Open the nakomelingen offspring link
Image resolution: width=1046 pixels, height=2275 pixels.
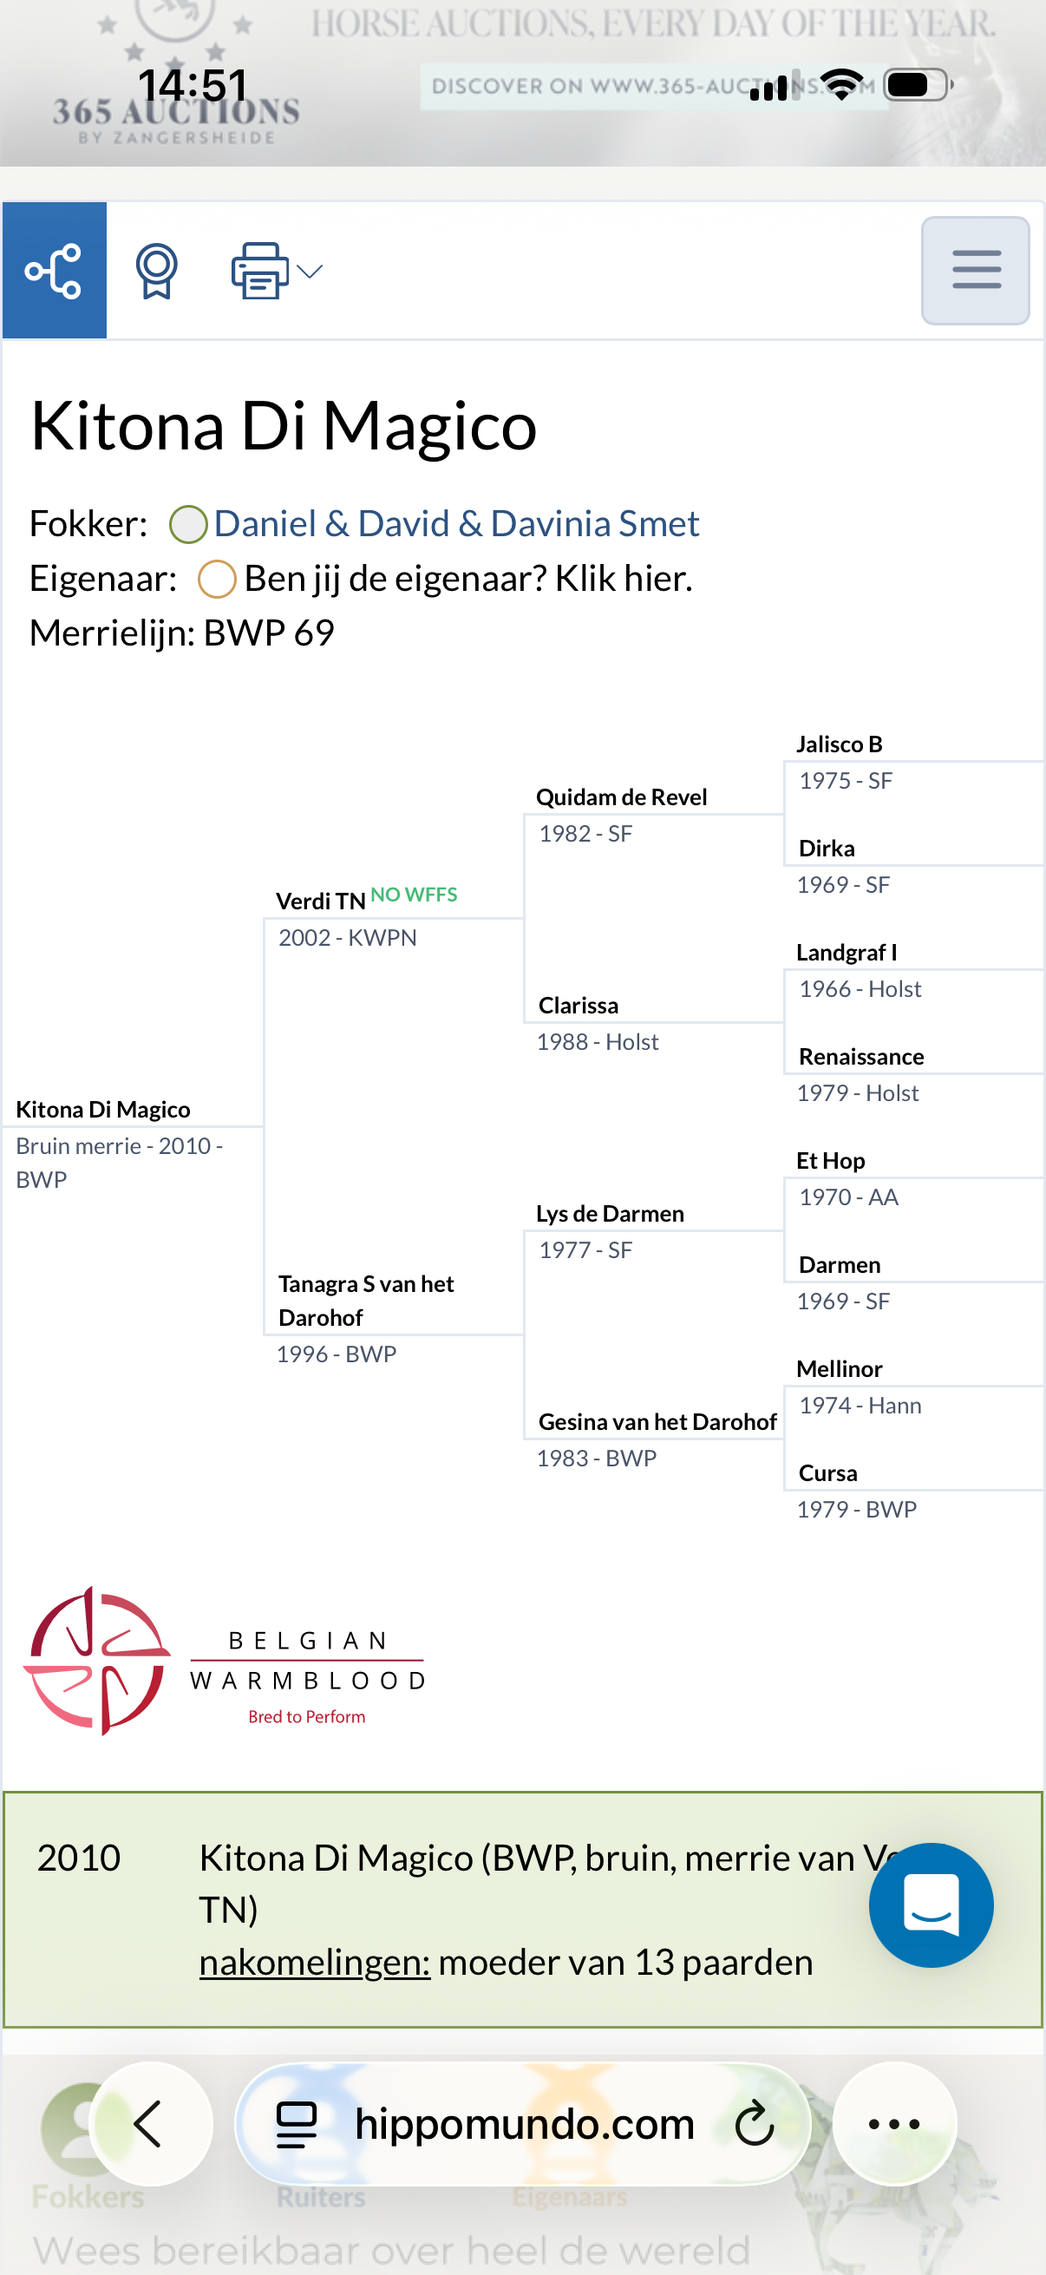point(314,1962)
